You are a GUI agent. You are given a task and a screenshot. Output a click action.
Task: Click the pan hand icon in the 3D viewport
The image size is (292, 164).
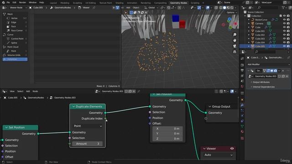pos(235,41)
